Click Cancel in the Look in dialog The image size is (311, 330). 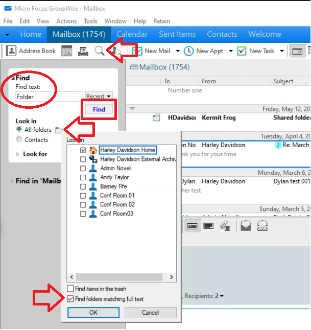(x=150, y=313)
